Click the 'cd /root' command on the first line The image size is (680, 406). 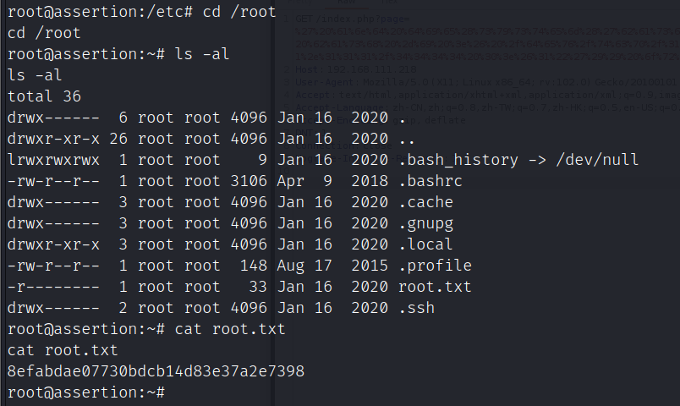coord(239,12)
